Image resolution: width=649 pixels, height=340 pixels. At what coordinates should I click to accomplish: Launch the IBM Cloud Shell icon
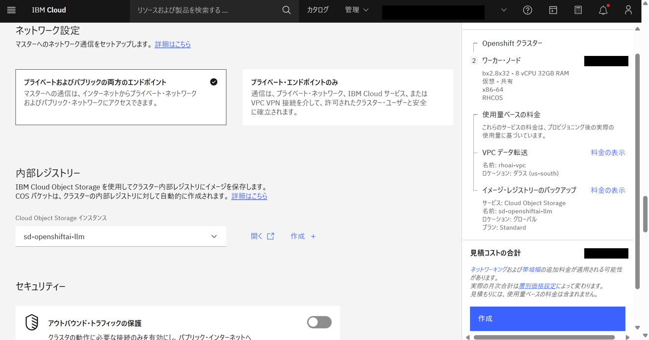tap(553, 10)
